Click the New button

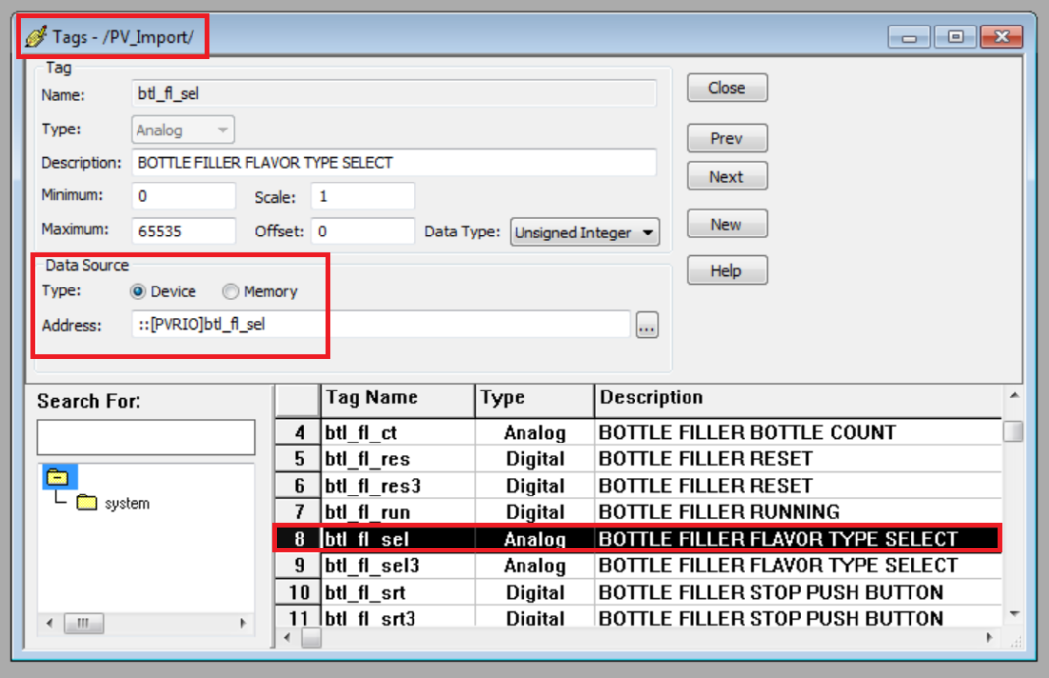point(727,224)
